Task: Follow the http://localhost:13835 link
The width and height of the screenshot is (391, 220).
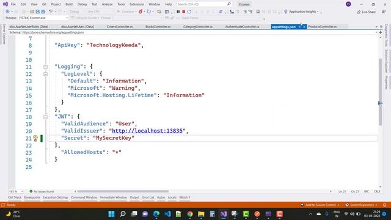Action: (x=147, y=131)
